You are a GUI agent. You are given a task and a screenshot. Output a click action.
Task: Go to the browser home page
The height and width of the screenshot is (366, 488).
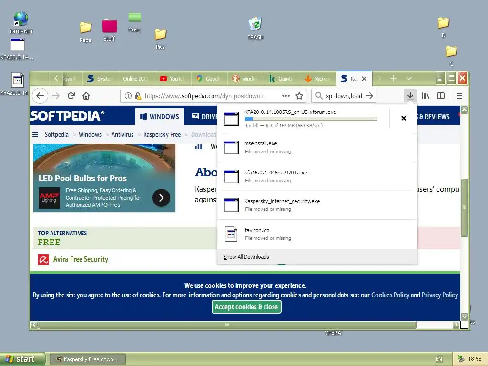86,96
